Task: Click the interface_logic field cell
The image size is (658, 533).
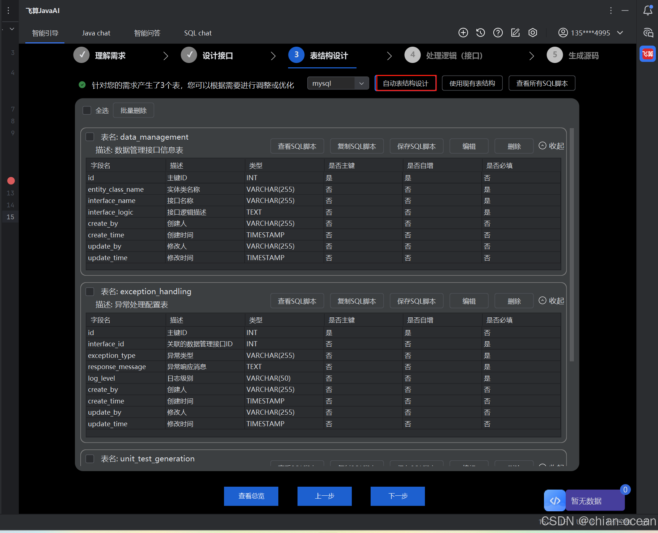Action: 126,212
